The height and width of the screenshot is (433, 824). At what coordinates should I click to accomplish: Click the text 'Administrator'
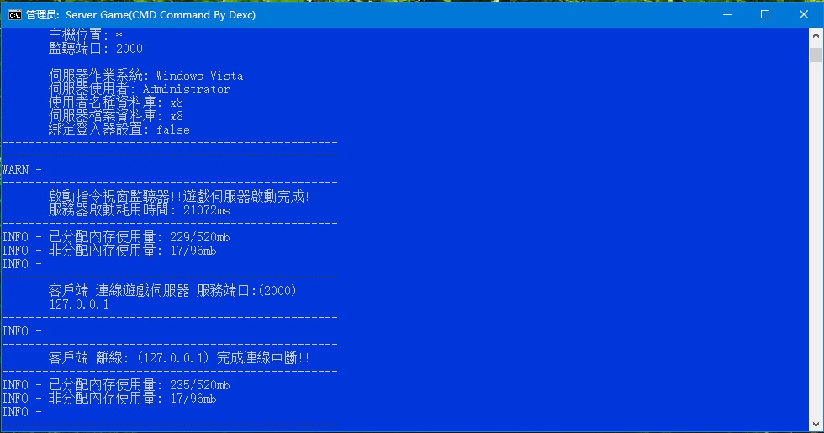pyautogui.click(x=186, y=89)
